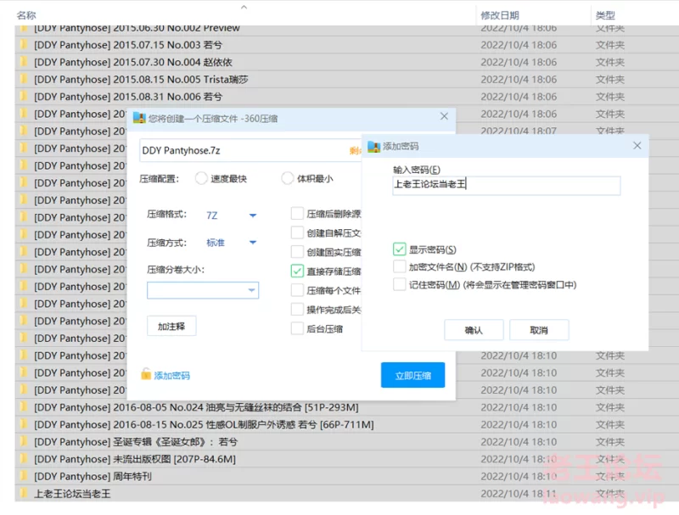Click the 取消 button in password dialog
Viewport: 679px width, 515px height.
pos(539,330)
